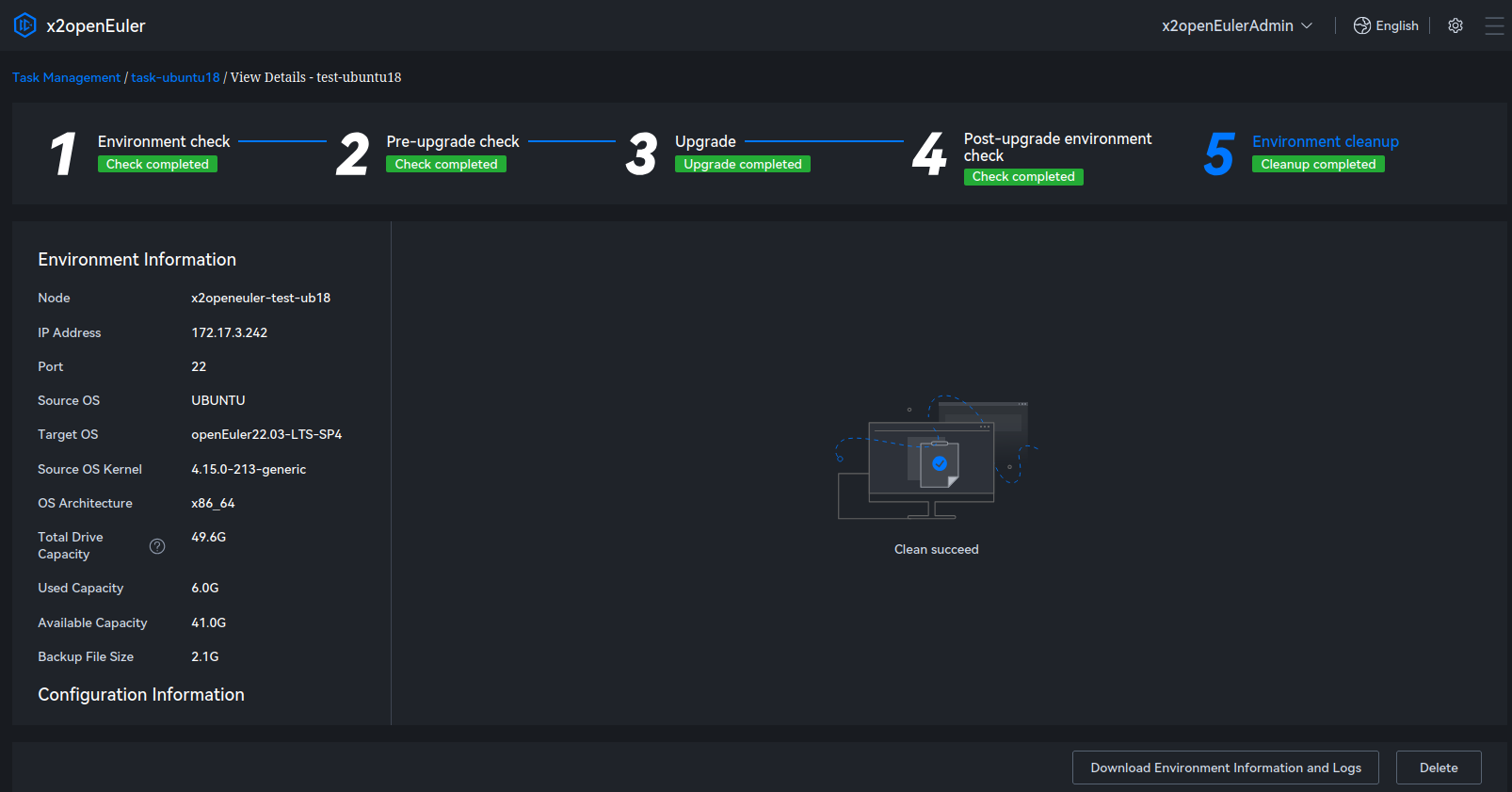Click Download Environment Information and Logs
The height and width of the screenshot is (792, 1512).
pyautogui.click(x=1225, y=768)
